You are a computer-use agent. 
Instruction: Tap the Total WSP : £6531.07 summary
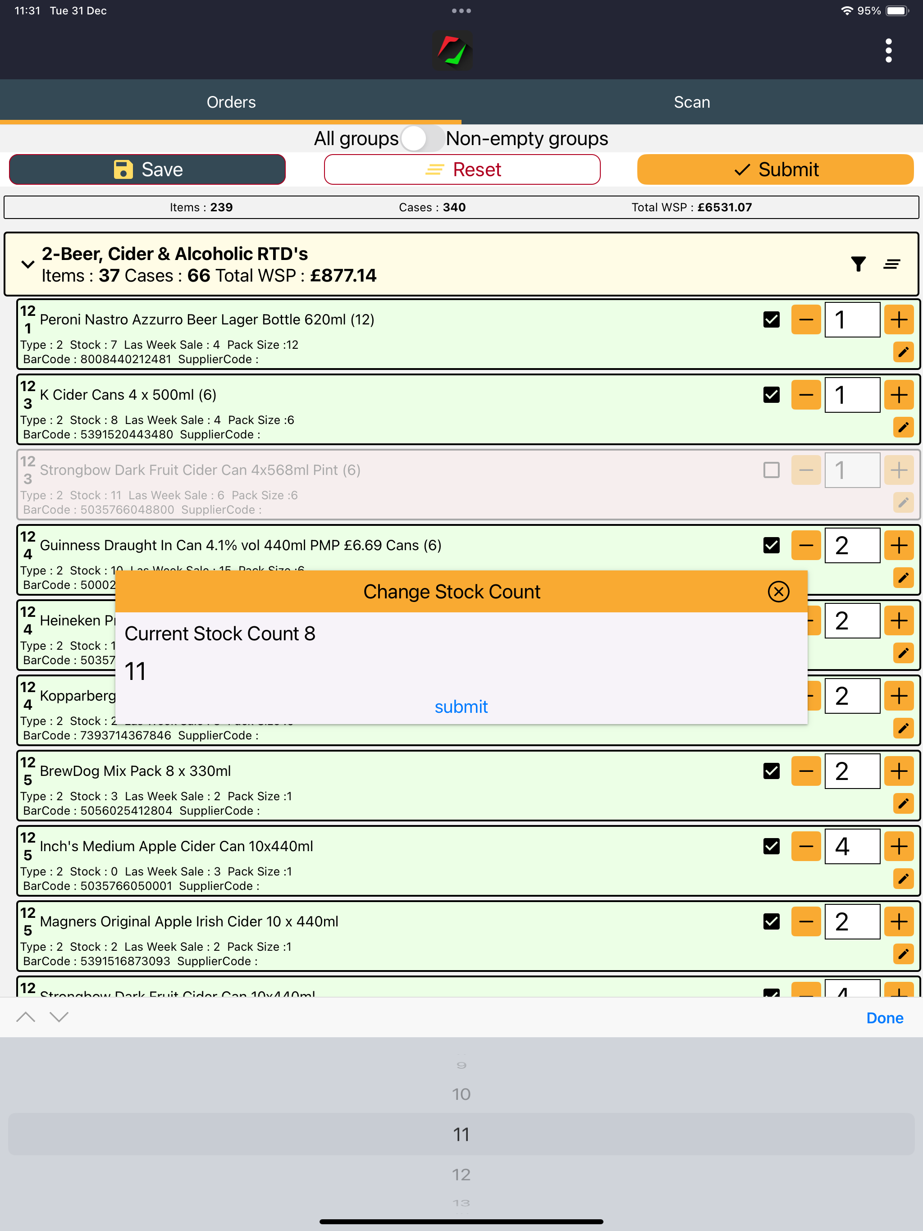coord(691,207)
